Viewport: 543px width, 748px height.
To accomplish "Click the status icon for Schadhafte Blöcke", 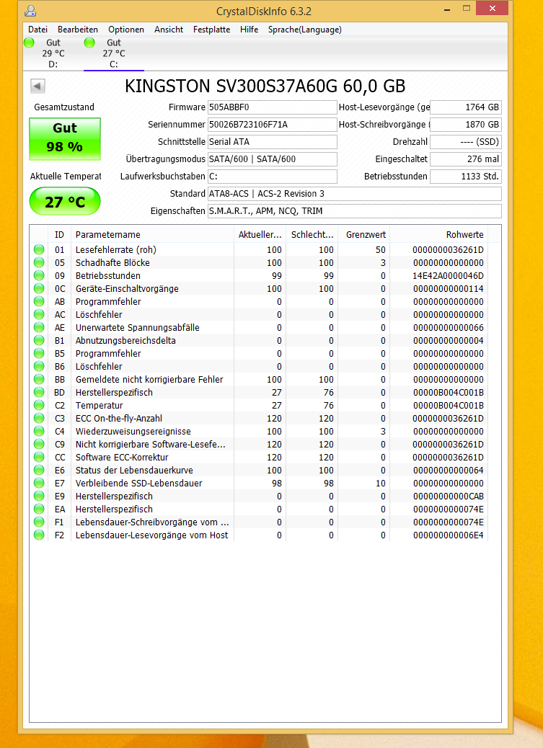I will 39,262.
